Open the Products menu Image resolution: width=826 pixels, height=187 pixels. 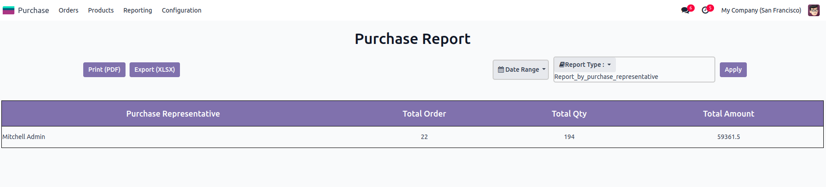coord(101,10)
